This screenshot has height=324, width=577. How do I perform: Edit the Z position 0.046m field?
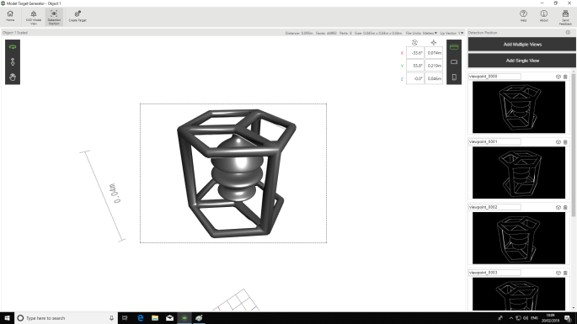[x=434, y=78]
